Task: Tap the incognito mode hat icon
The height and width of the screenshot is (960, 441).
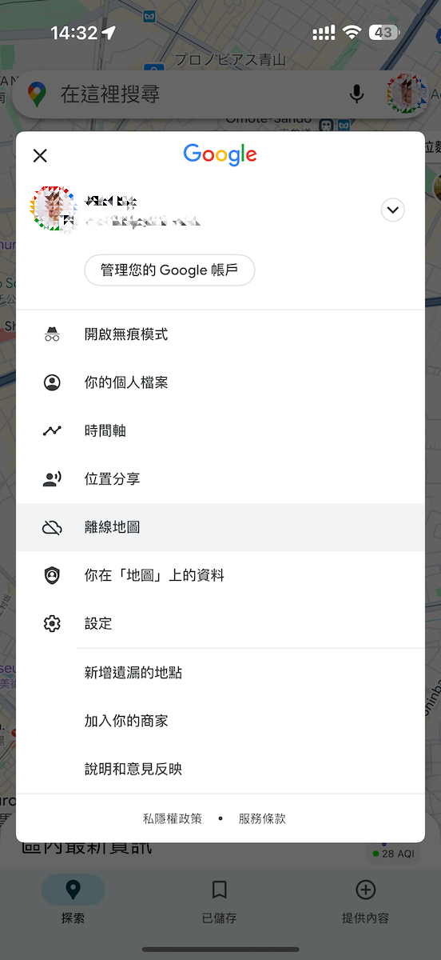Action: click(x=52, y=334)
